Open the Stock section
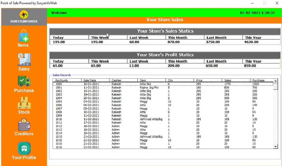Screen dimensions: 282x166 pyautogui.click(x=23, y=106)
